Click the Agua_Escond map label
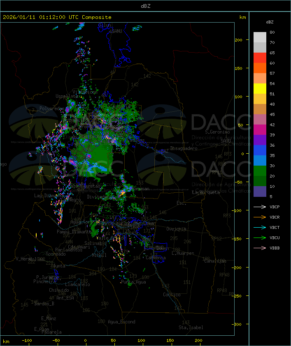291x346 pixels. pyautogui.click(x=121, y=322)
